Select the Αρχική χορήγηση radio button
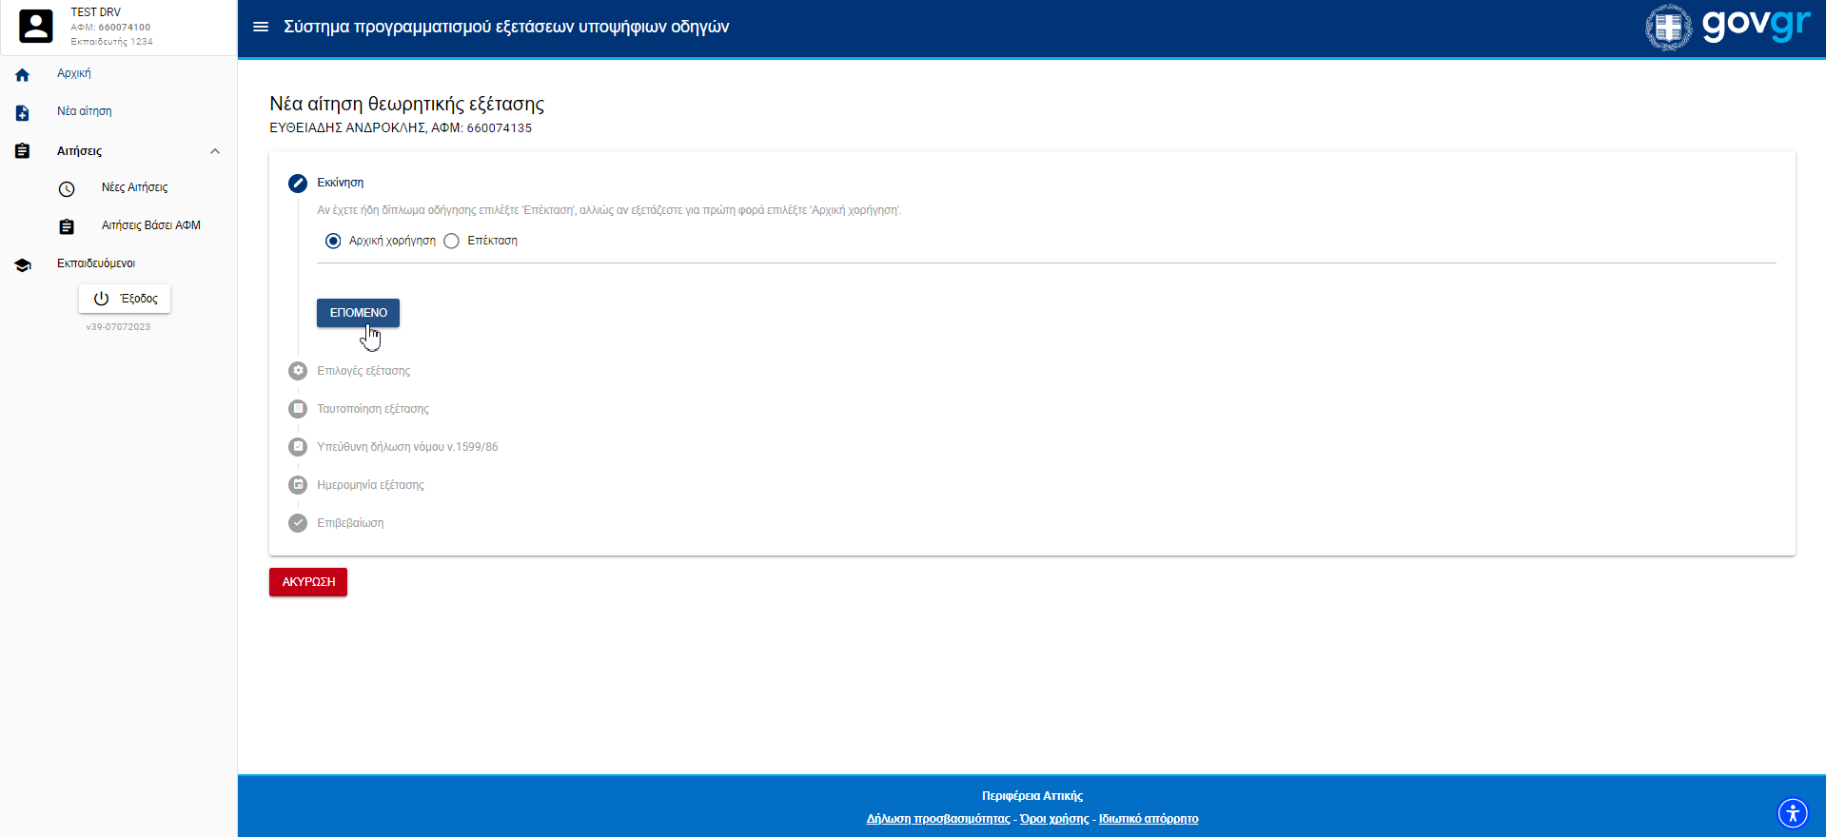The image size is (1826, 837). [x=333, y=242]
